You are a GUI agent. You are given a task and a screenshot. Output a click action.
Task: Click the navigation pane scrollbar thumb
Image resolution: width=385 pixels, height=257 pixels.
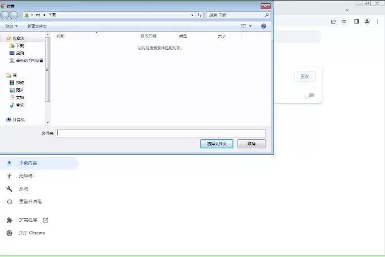click(x=48, y=70)
